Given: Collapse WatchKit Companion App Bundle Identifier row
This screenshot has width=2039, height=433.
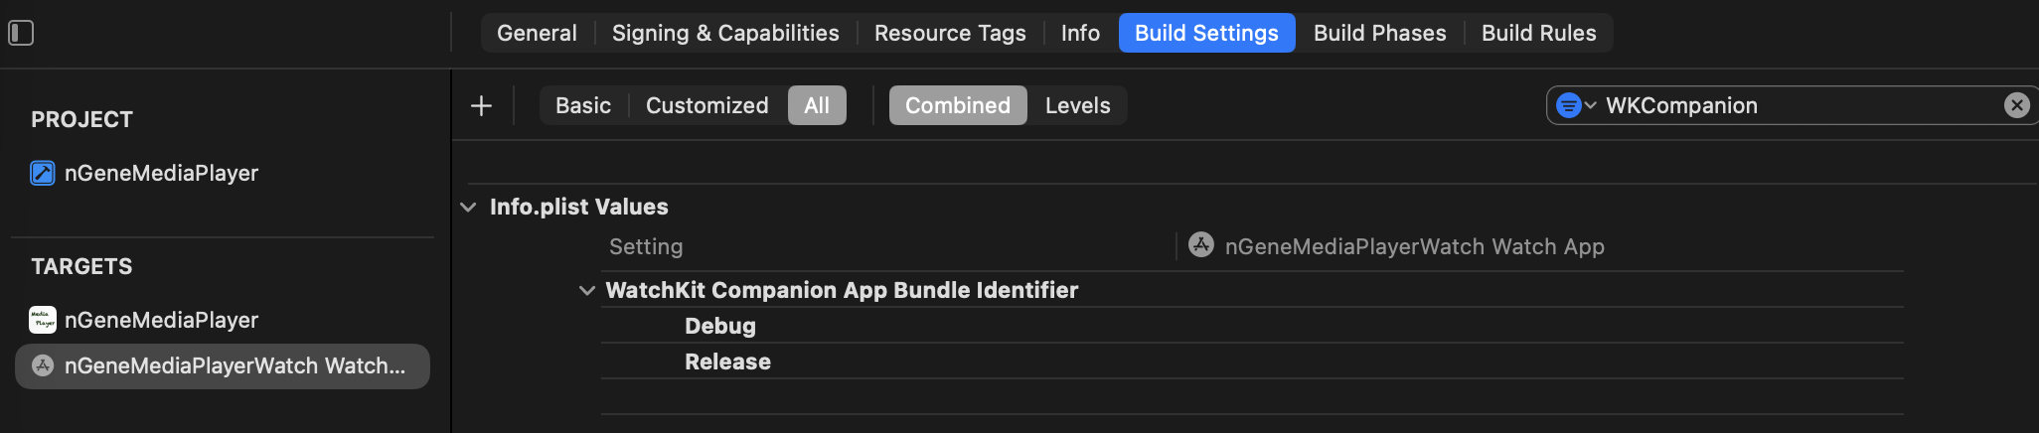Looking at the screenshot, I should coord(587,290).
